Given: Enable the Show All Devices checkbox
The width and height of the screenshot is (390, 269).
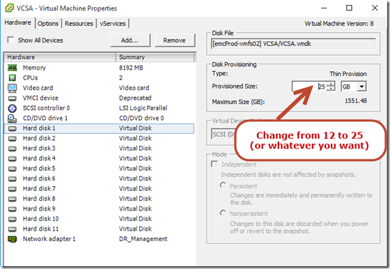Looking at the screenshot, I should [10, 40].
